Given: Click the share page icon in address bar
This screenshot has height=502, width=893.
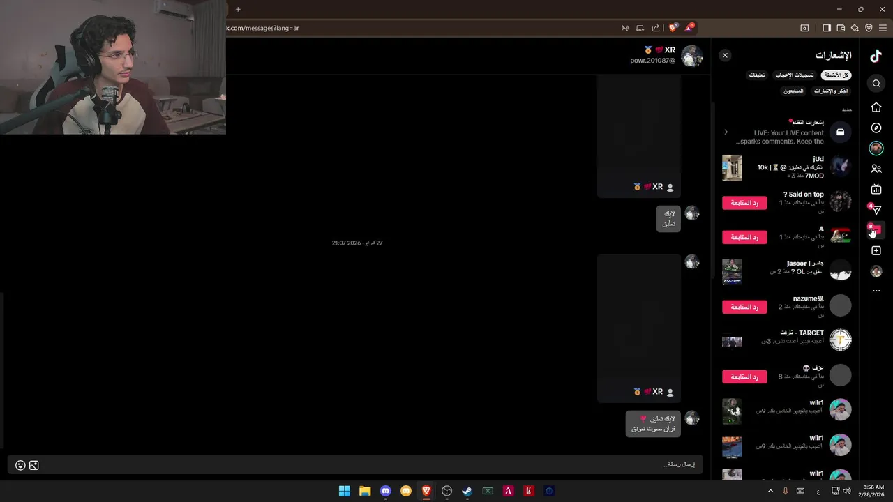Looking at the screenshot, I should (656, 28).
